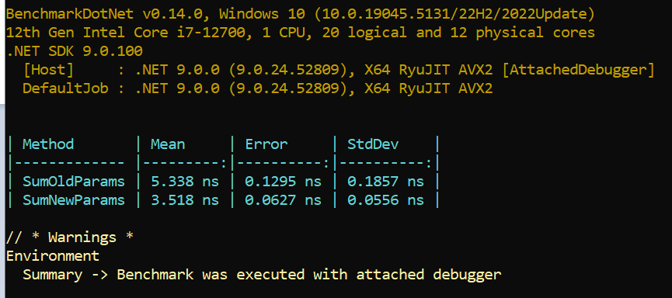Image resolution: width=672 pixels, height=298 pixels.
Task: Click the 0.1295 ns error value
Action: [283, 182]
